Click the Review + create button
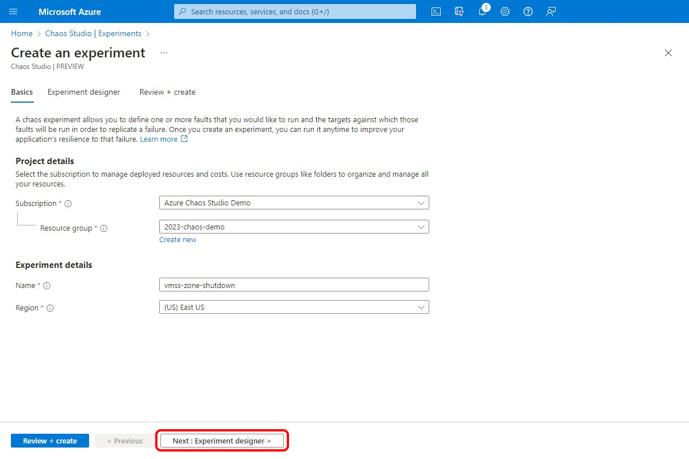This screenshot has height=459, width=689. [x=50, y=441]
